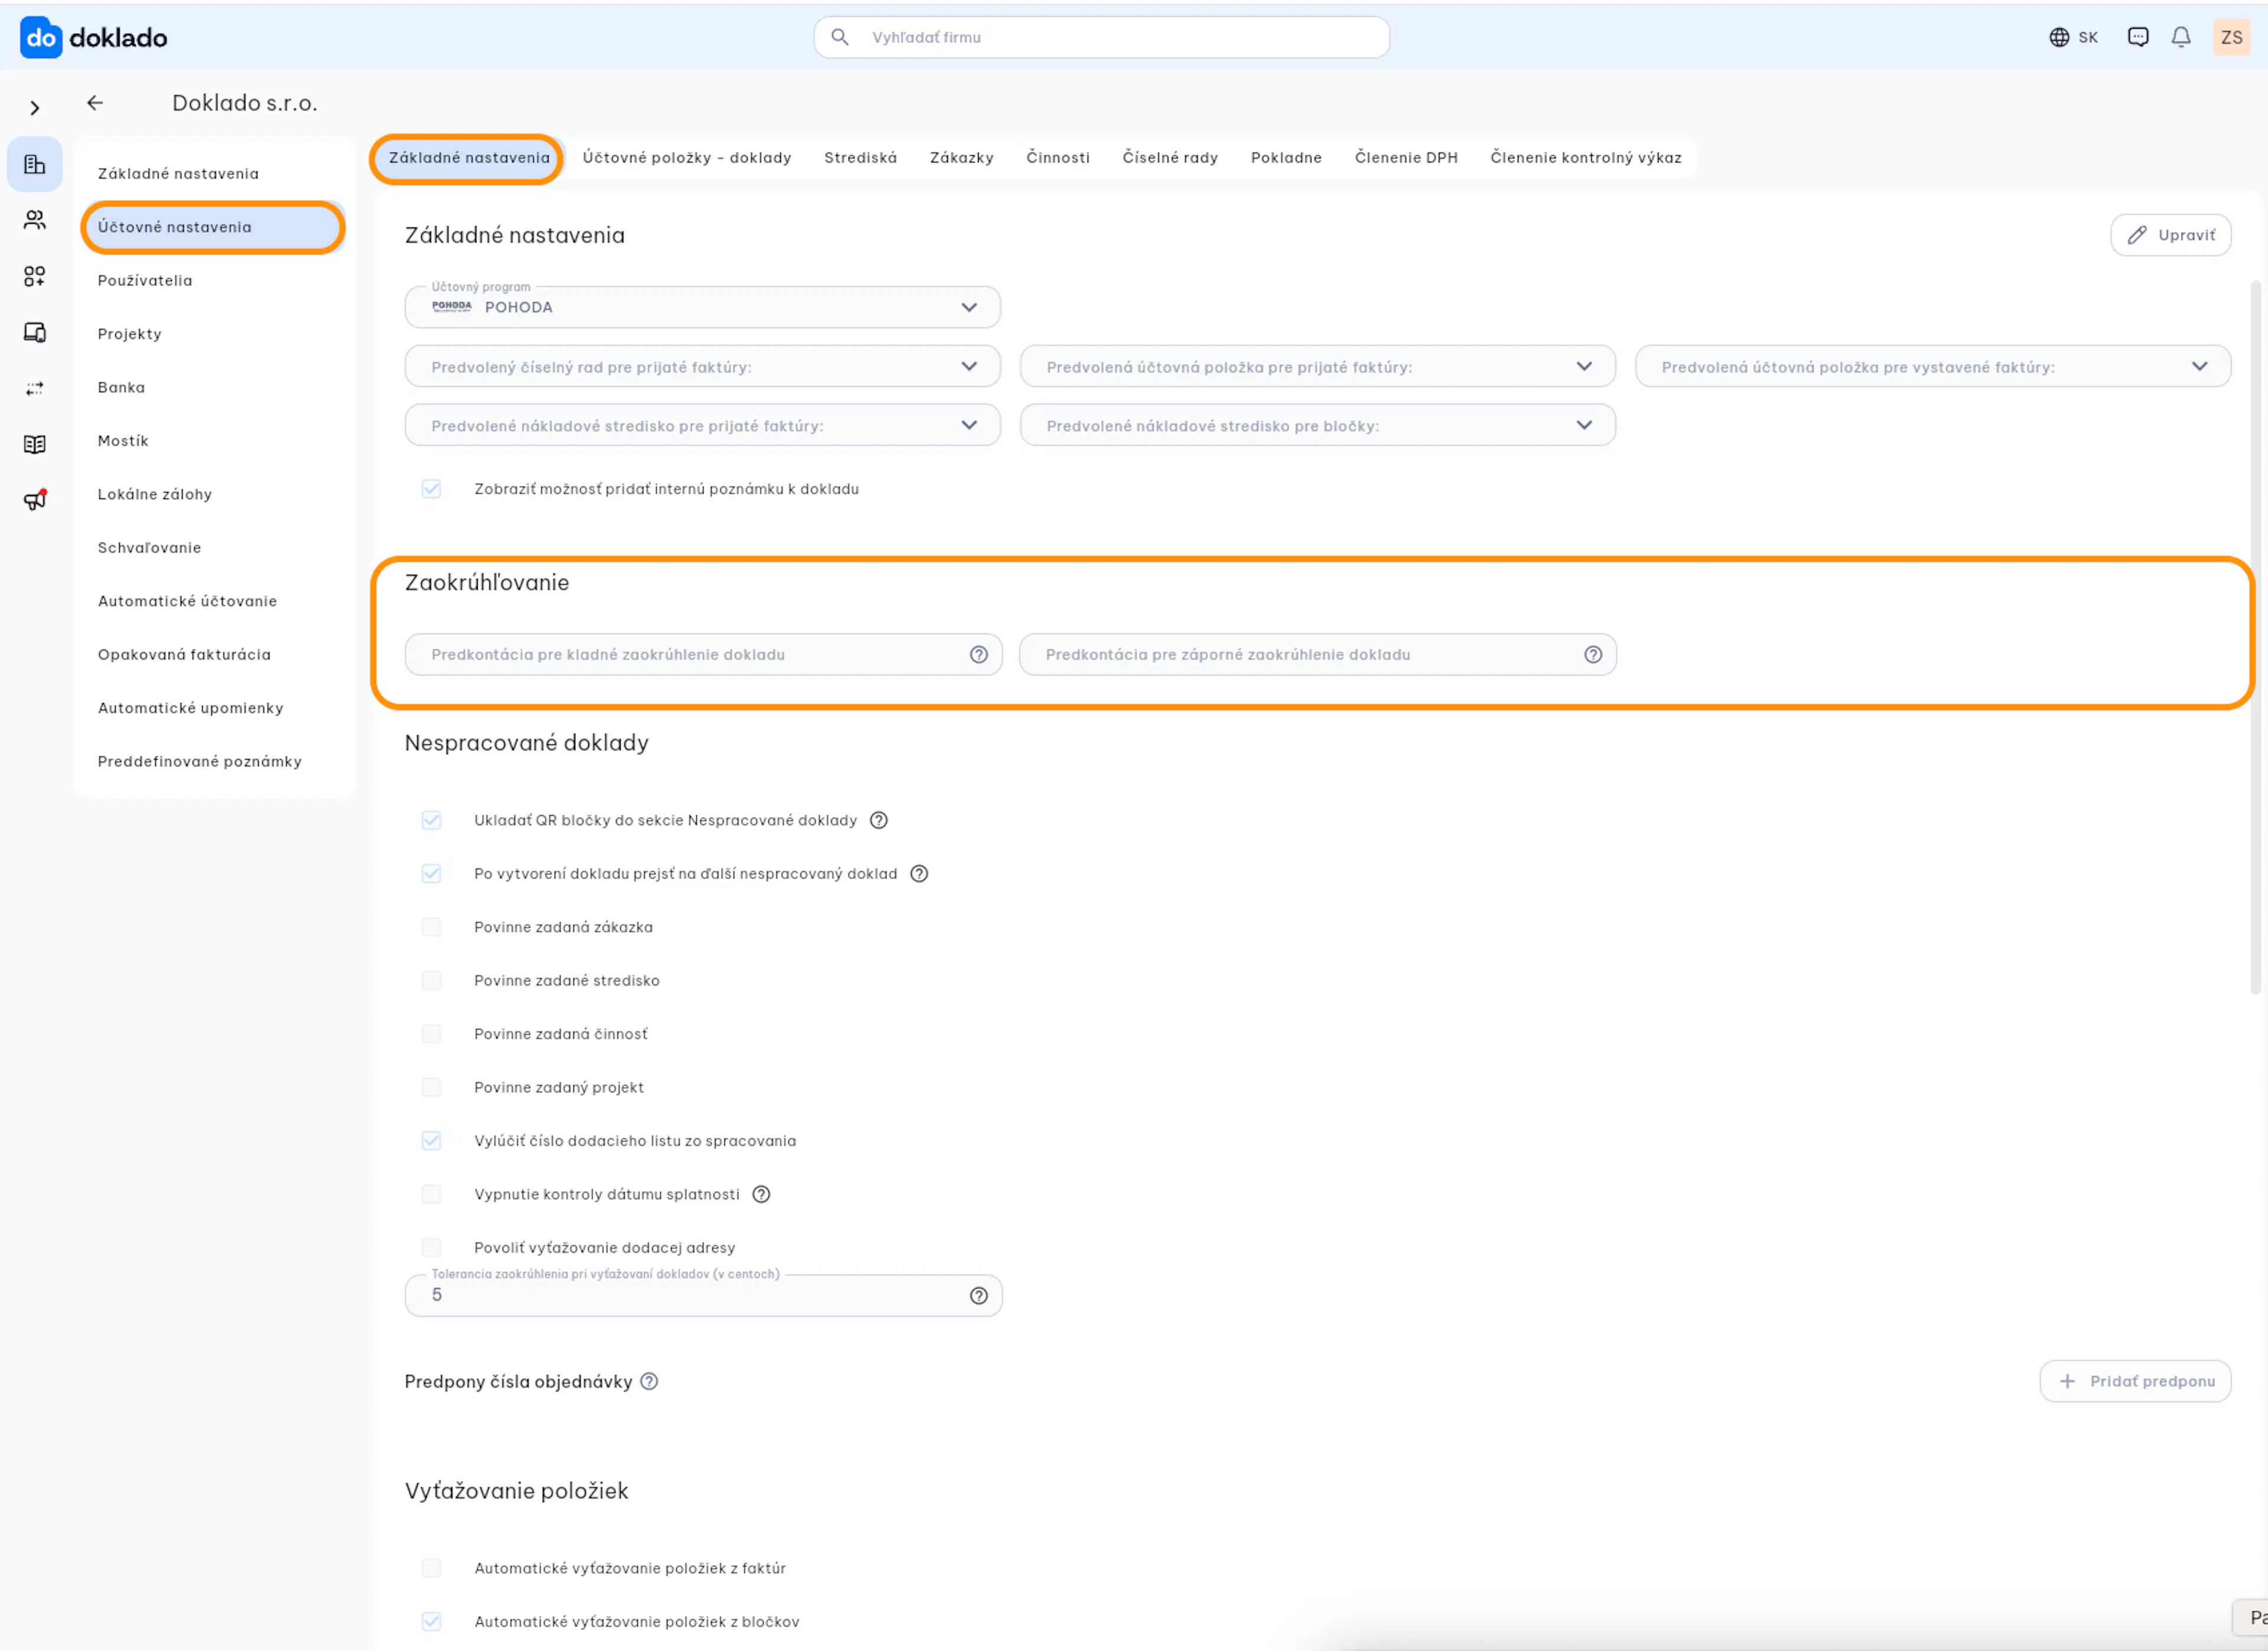Switch to Pokladne tab

[x=1286, y=158]
